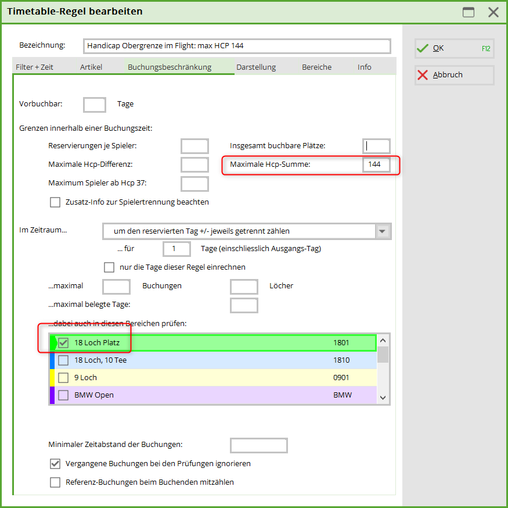This screenshot has width=508, height=508.
Task: Enable Zusatz-Info zur Spielertrennung beachten
Action: coord(55,202)
